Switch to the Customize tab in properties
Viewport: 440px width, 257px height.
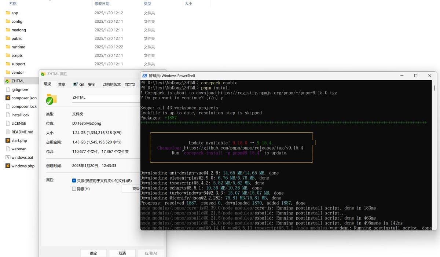click(x=130, y=84)
